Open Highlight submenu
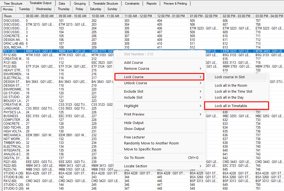This screenshot has height=191, width=284. [x=159, y=106]
